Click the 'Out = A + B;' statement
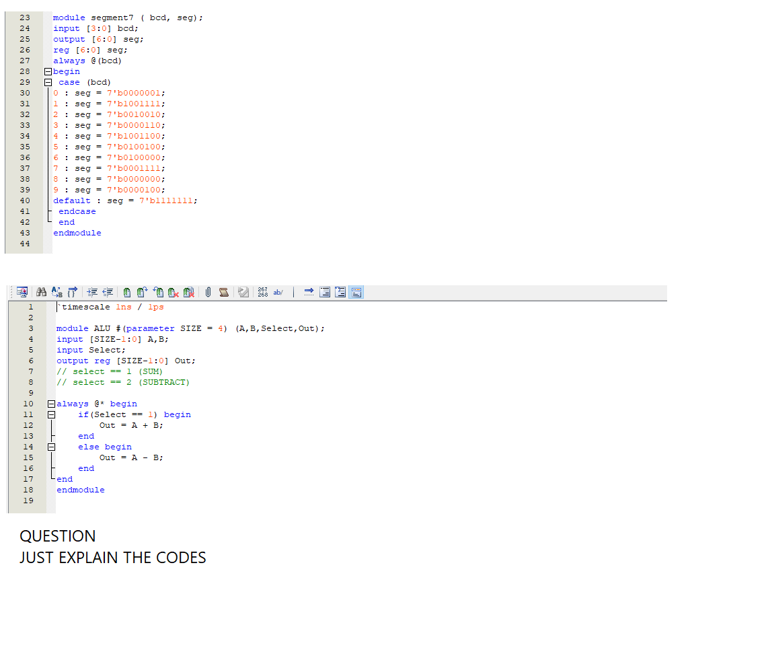766x664 pixels. [x=131, y=426]
